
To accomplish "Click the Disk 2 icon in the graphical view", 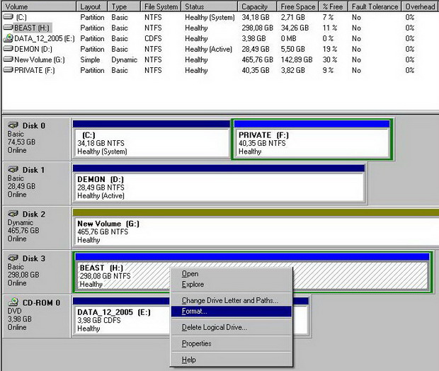I will (x=13, y=214).
